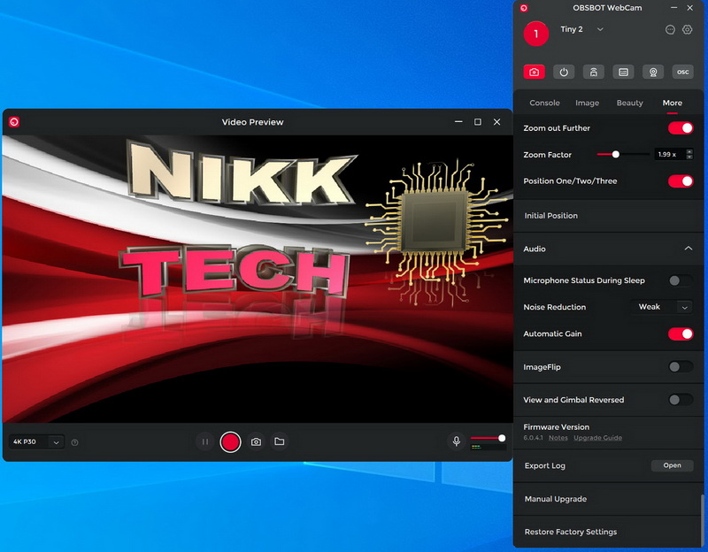The image size is (708, 552).
Task: Open the 4K P30 resolution dropdown
Action: pyautogui.click(x=36, y=442)
